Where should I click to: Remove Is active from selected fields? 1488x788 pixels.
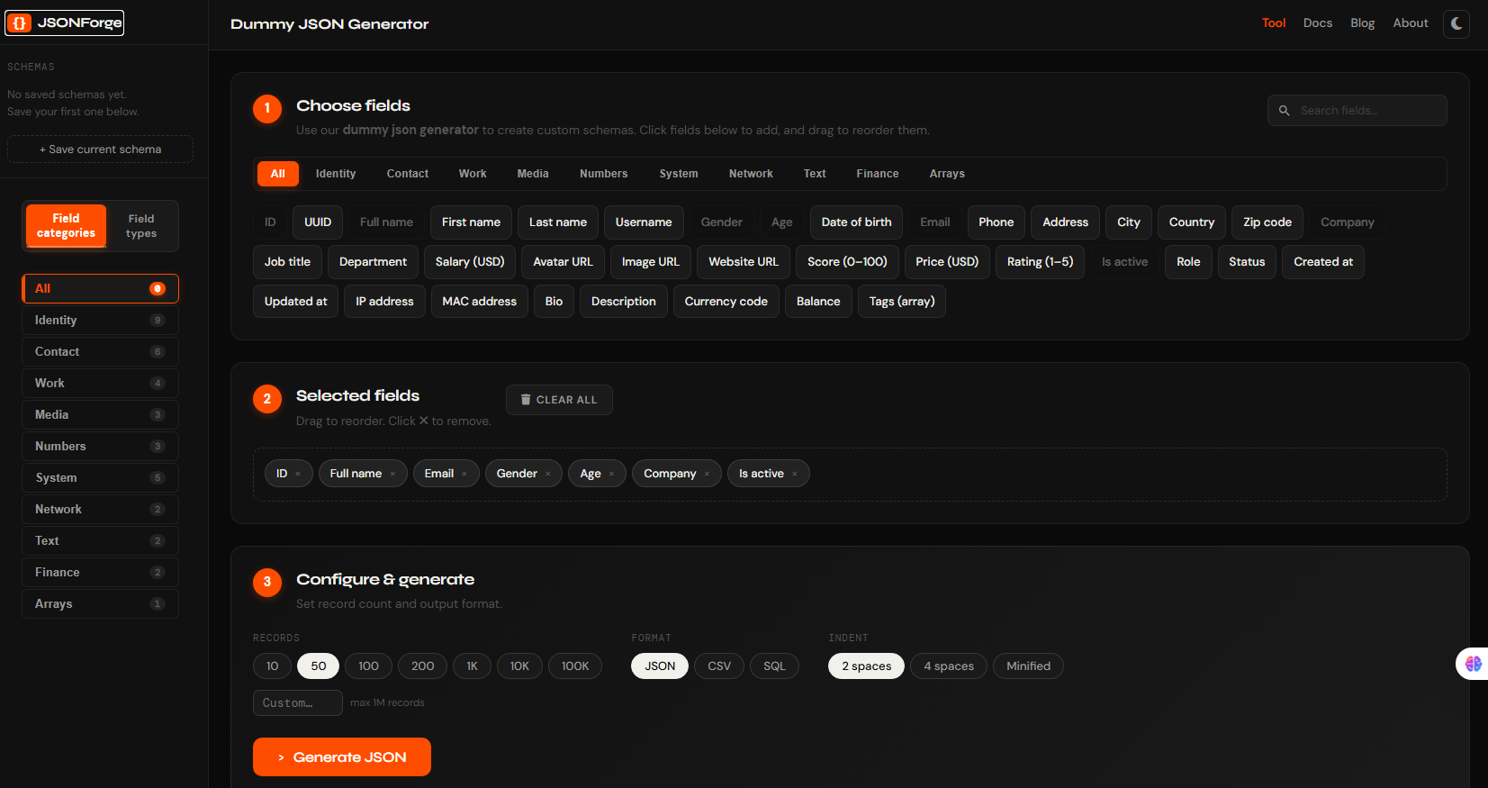(x=795, y=474)
